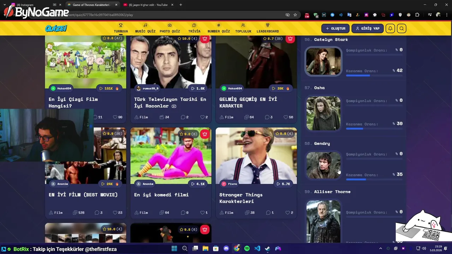The image size is (452, 254).
Task: Like the Stranger Things Karakterleri heart icon
Action: [x=287, y=213]
